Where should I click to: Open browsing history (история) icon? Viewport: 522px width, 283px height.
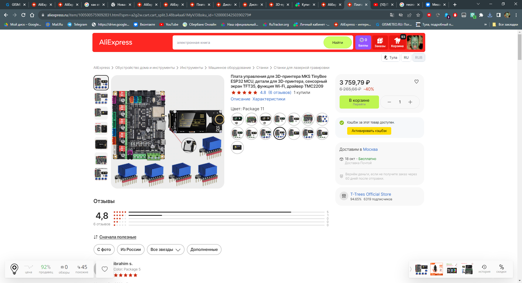coord(484,269)
